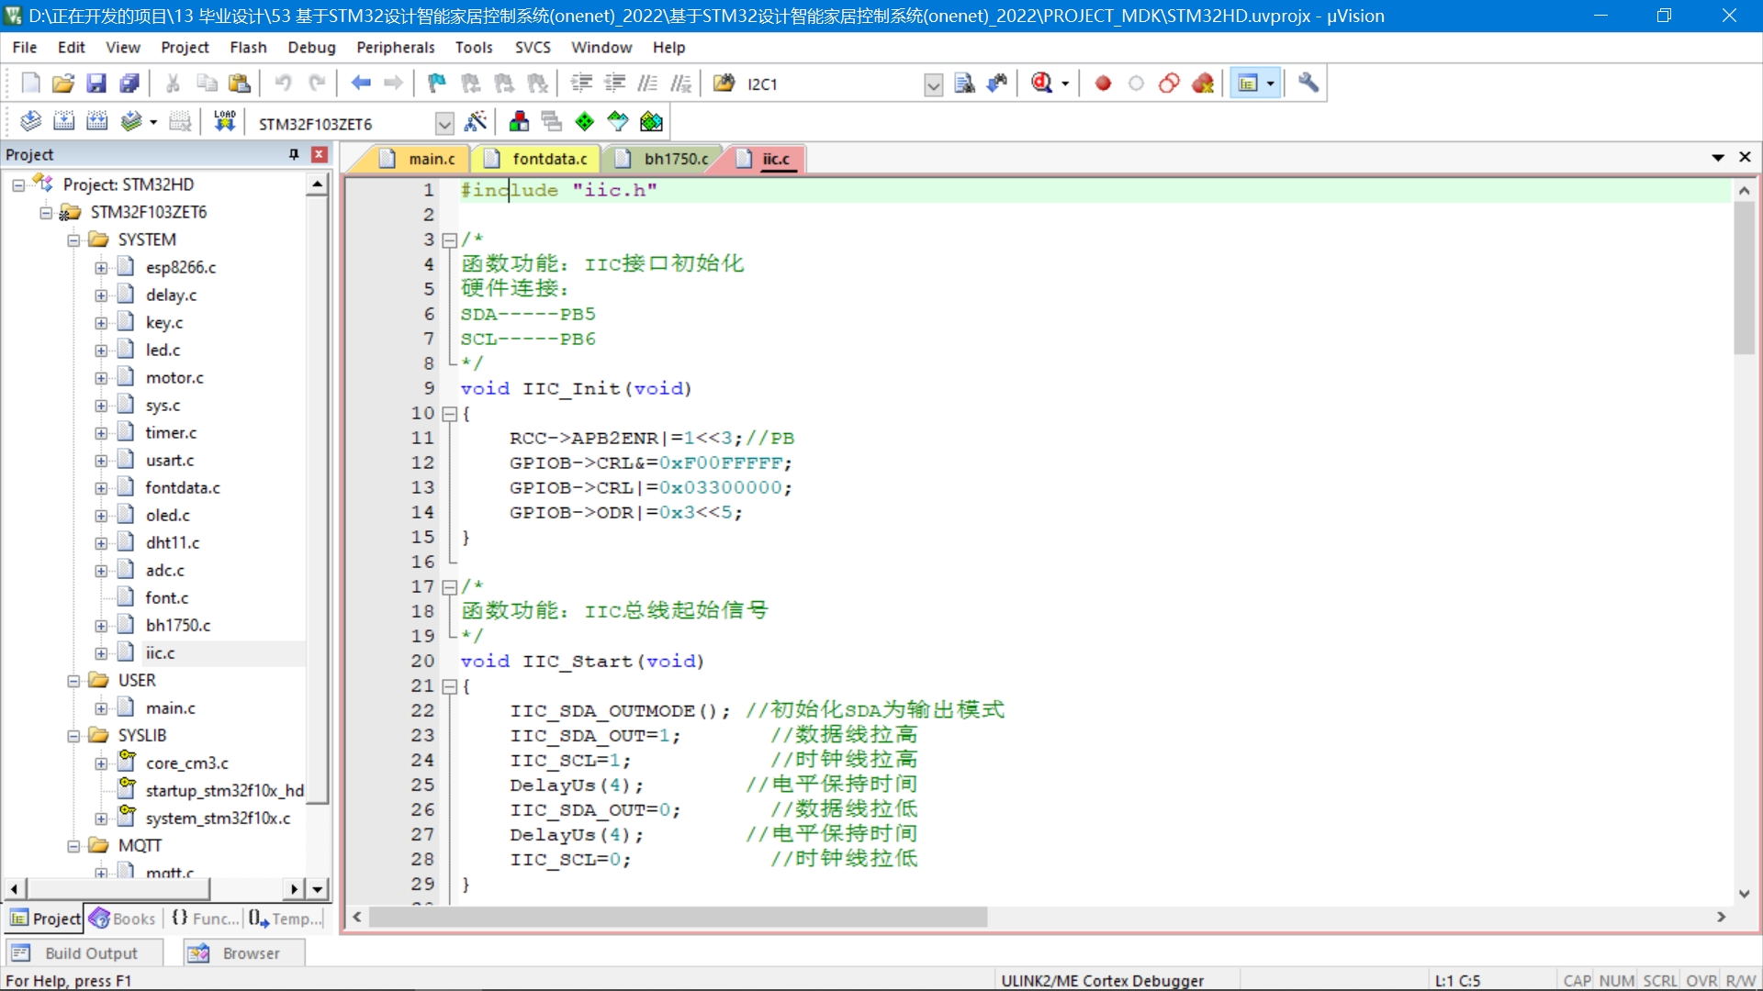Click the editor vertical scrollbar thumb
Viewport: 1763px width, 991px height.
coord(1744,278)
